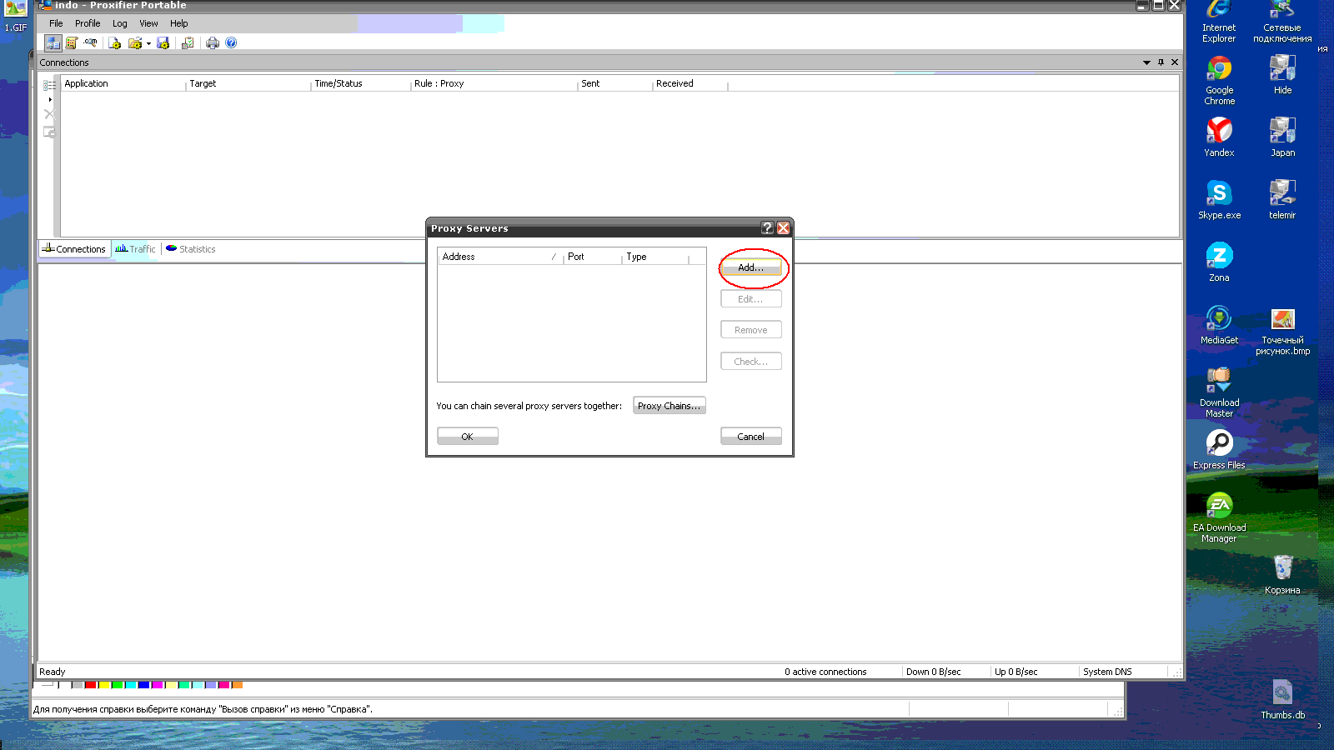Viewport: 1334px width, 750px height.
Task: Open Download Master desktop icon
Action: [1219, 392]
